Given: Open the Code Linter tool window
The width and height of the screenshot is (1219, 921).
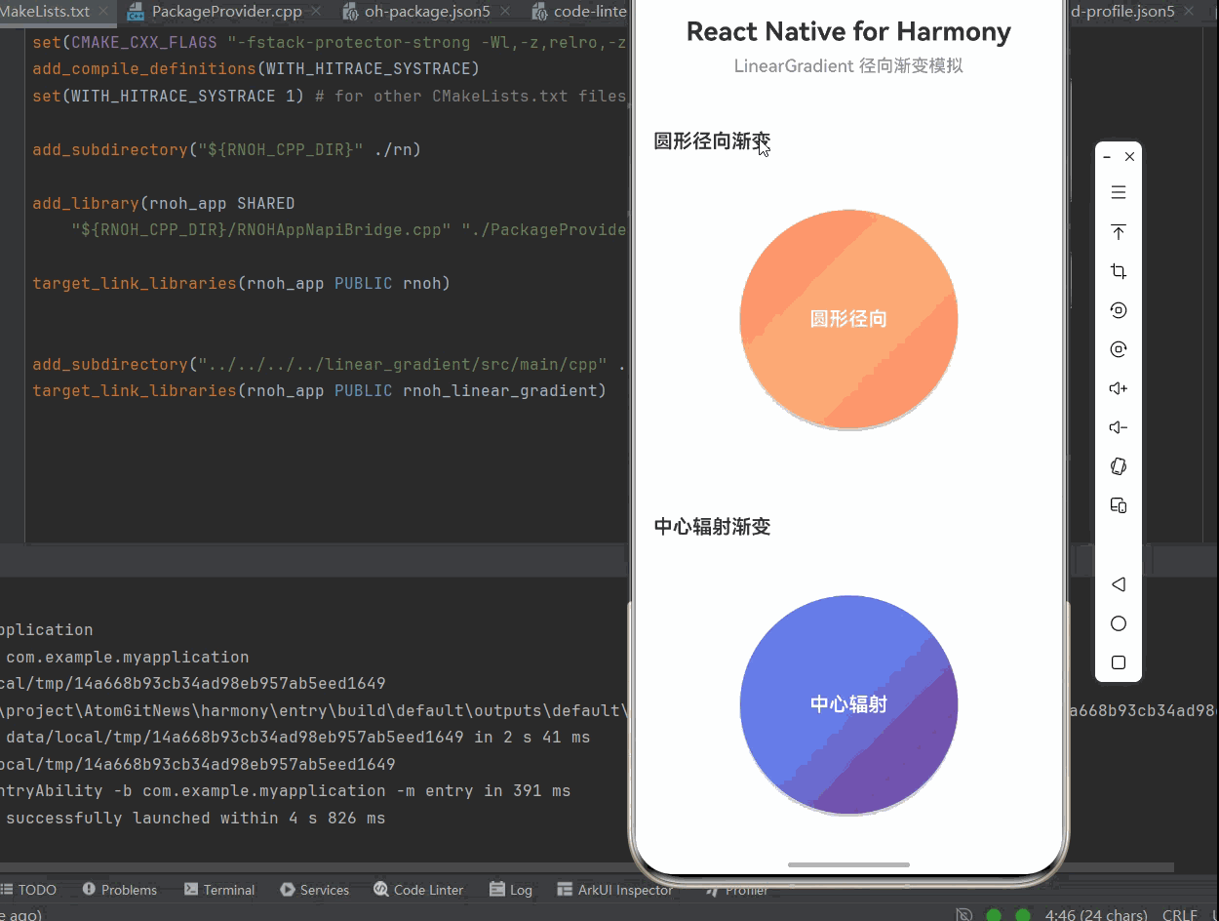Looking at the screenshot, I should 418,890.
